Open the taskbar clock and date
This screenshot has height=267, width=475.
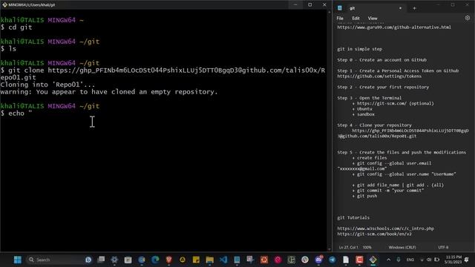pyautogui.click(x=453, y=260)
